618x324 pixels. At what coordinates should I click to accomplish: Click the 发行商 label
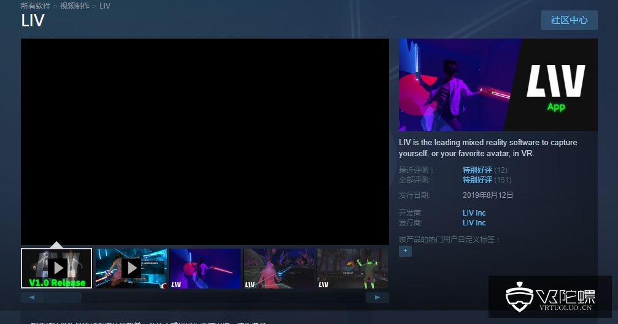[411, 222]
